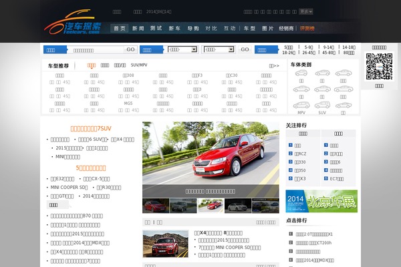The height and width of the screenshot is (267, 401).
Task: Open the MINI COOPER SD news link
Action: [x=69, y=188]
